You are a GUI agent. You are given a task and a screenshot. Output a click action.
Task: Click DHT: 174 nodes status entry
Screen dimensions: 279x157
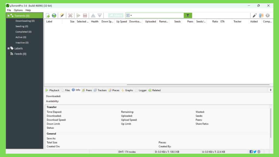click(x=127, y=152)
